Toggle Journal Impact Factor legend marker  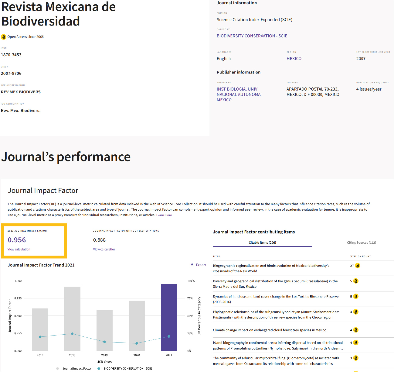tap(58, 368)
